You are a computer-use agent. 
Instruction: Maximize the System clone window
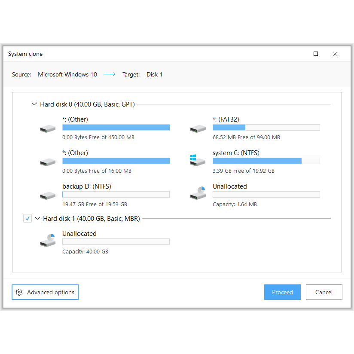[316, 54]
